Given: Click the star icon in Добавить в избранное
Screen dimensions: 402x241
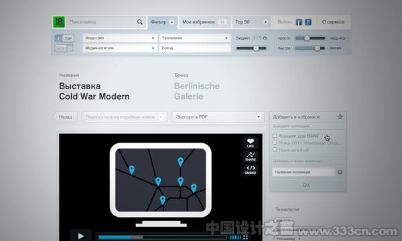Looking at the screenshot, I should pyautogui.click(x=340, y=116).
